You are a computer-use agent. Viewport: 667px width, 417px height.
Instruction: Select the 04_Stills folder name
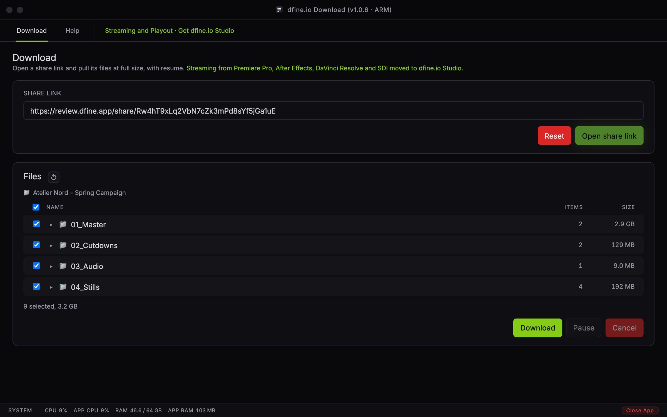coord(85,287)
